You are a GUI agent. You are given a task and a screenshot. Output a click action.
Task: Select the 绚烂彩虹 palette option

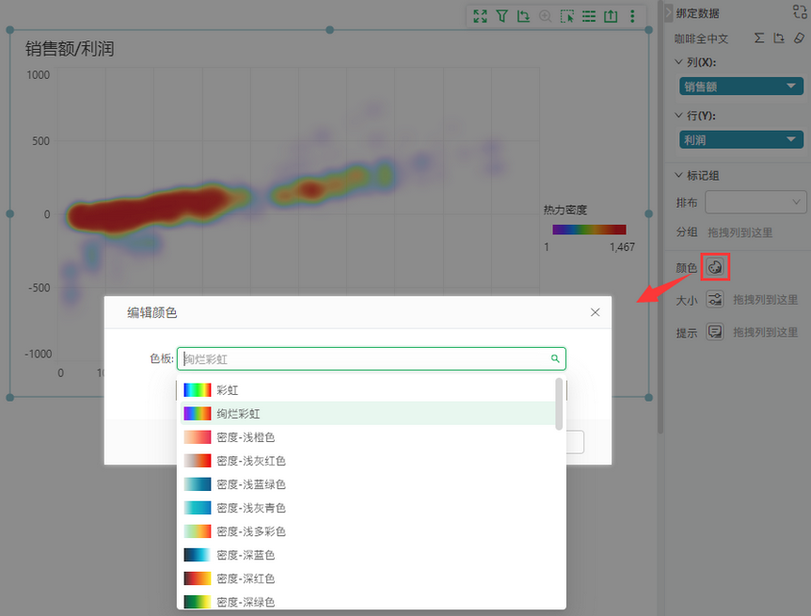(367, 413)
